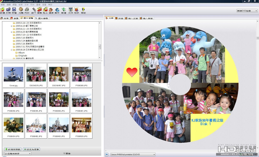The width and height of the screenshot is (259, 157).
Task: Click the 列印 (Print) printer icon
Action: click(x=27, y=10)
